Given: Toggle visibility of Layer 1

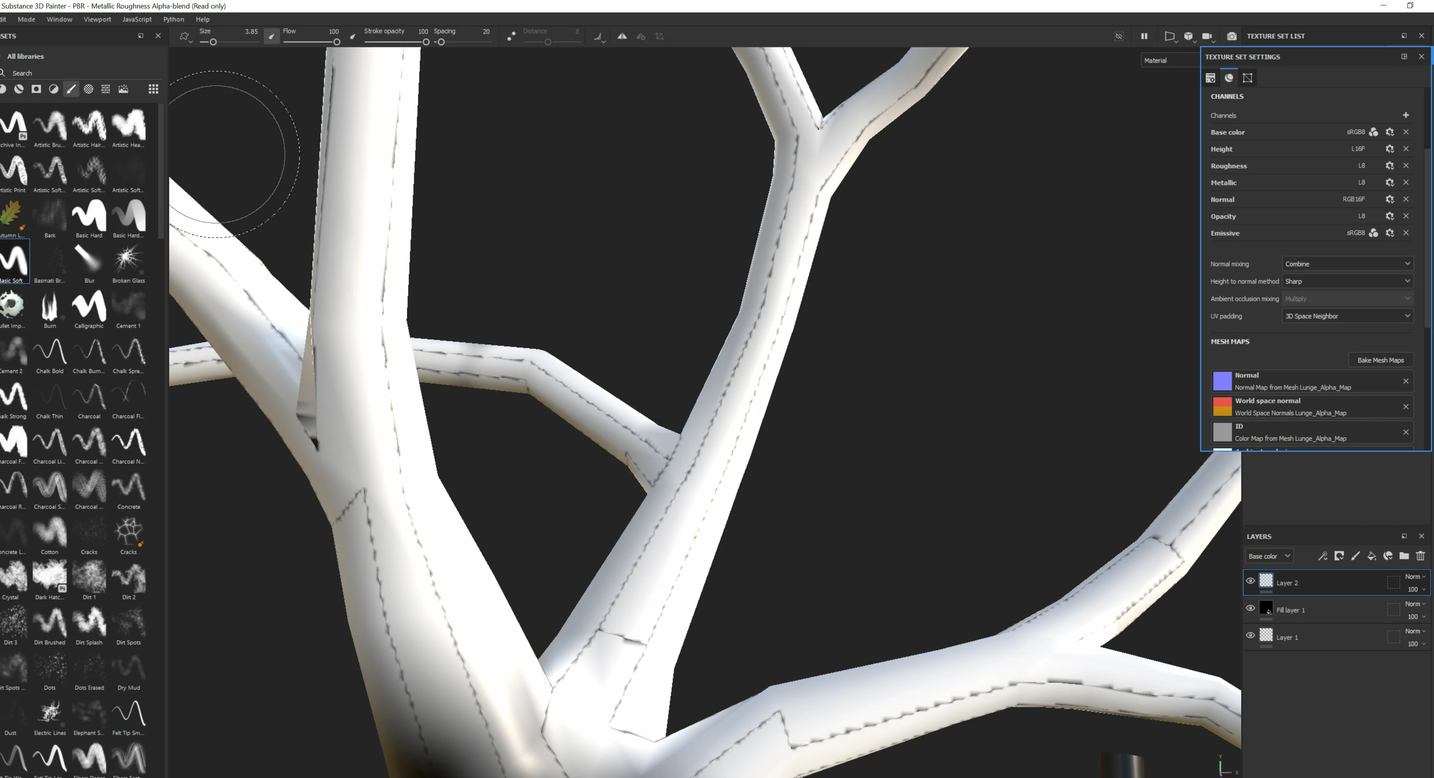Looking at the screenshot, I should [x=1250, y=635].
